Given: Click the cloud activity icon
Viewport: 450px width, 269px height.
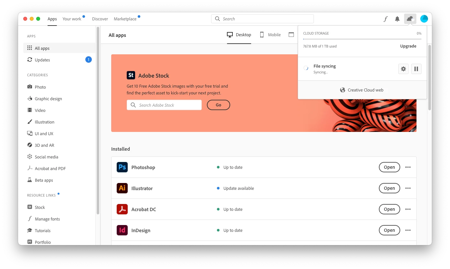Looking at the screenshot, I should click(x=410, y=19).
